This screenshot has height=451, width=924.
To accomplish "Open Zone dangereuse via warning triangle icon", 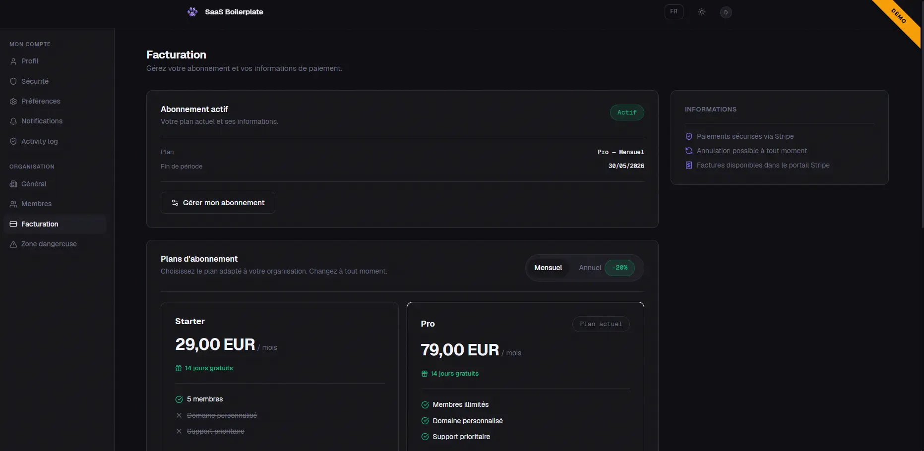I will 12,244.
